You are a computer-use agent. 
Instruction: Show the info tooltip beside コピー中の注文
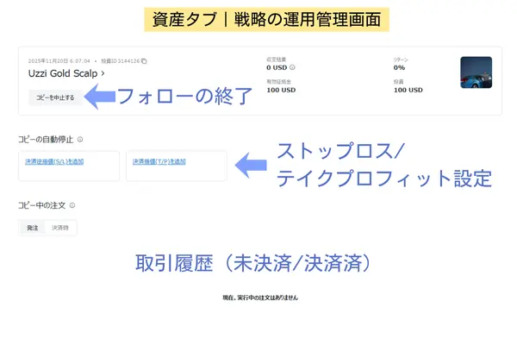coord(72,205)
